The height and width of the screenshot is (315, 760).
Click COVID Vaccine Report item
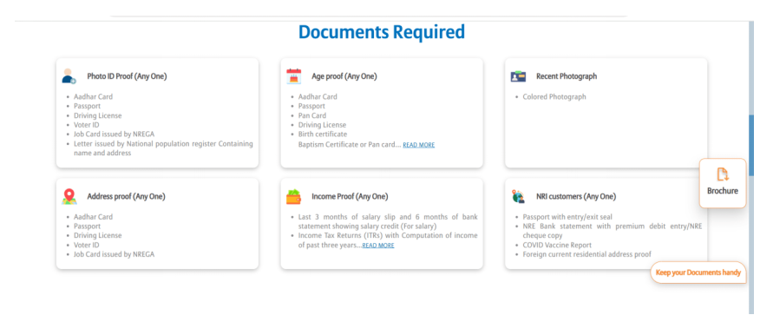(557, 245)
